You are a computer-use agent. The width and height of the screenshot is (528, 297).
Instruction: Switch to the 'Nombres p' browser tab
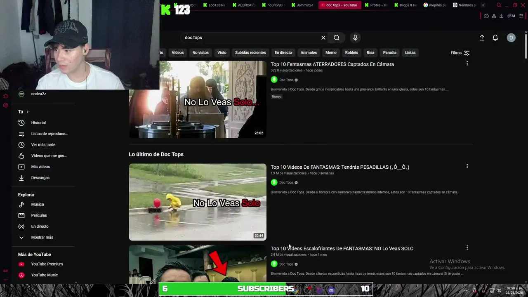464,5
